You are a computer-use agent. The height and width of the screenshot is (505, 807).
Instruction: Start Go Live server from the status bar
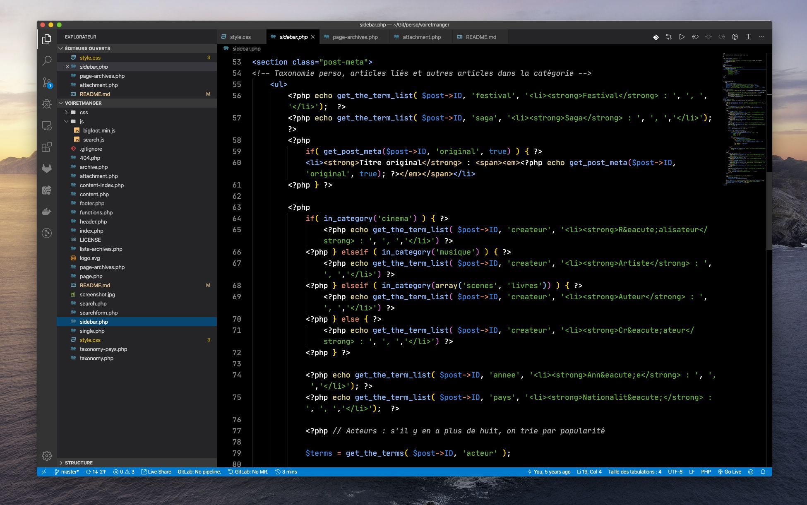[731, 472]
